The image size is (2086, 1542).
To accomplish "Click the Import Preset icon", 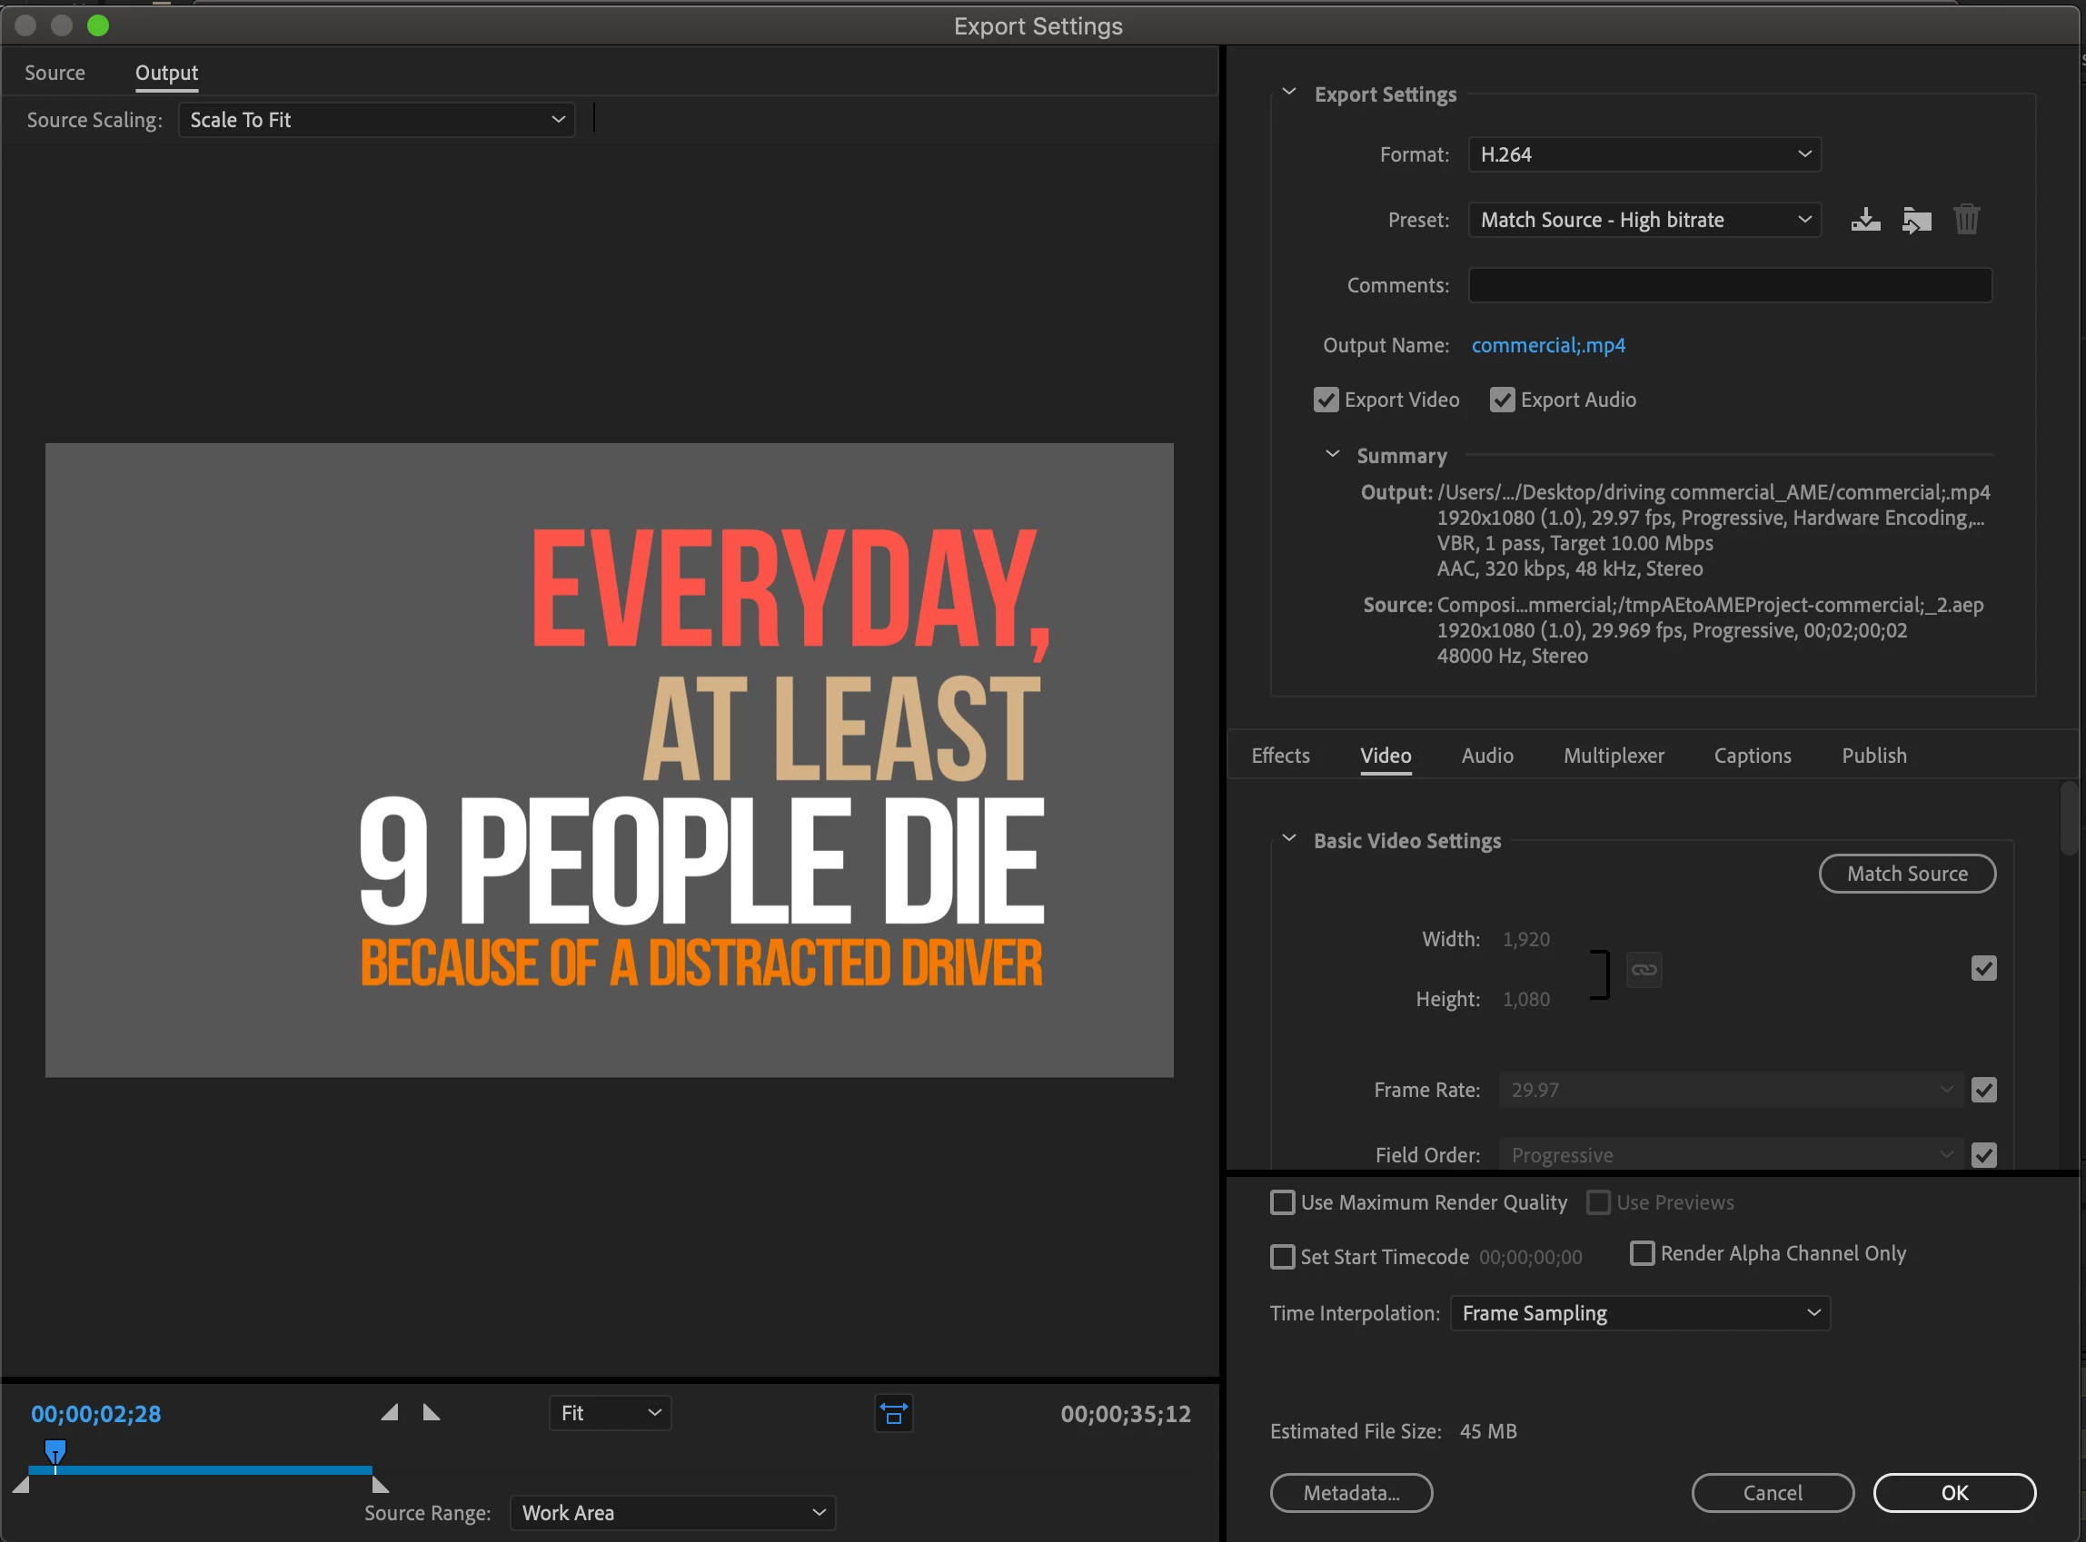I will point(1916,221).
